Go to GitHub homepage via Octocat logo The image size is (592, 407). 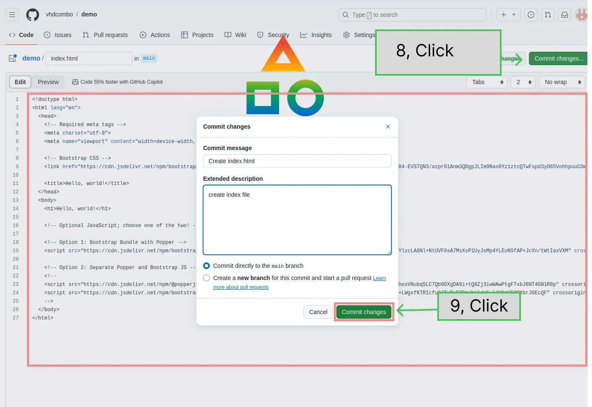[x=32, y=15]
